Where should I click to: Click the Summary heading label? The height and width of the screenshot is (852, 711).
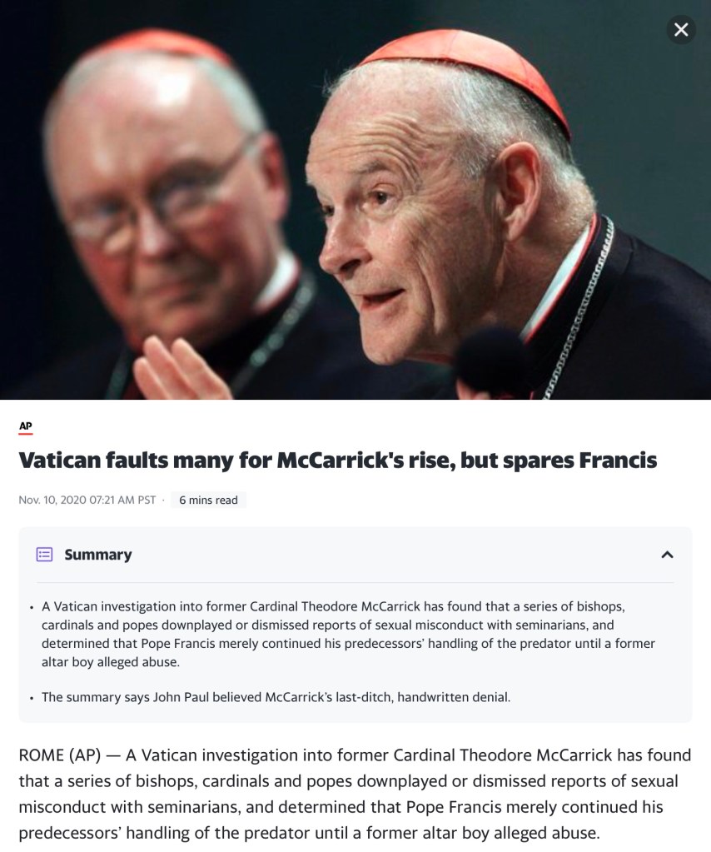pyautogui.click(x=97, y=554)
